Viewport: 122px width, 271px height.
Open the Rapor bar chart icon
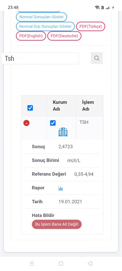pos(61,188)
